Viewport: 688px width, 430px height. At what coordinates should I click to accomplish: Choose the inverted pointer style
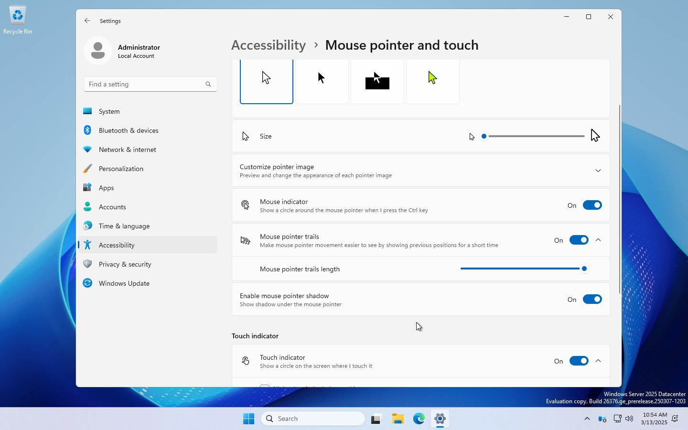(377, 80)
